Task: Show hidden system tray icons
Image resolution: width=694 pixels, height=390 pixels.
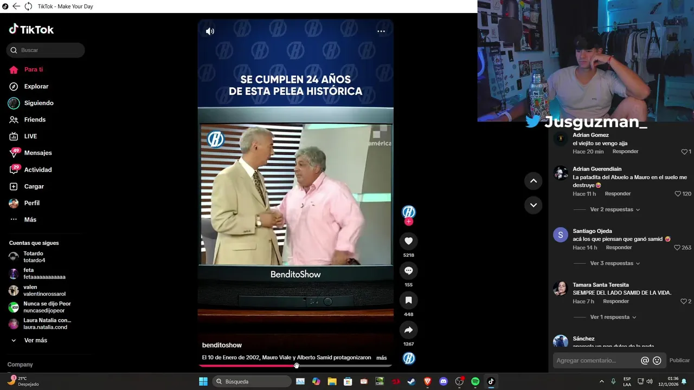Action: click(601, 381)
